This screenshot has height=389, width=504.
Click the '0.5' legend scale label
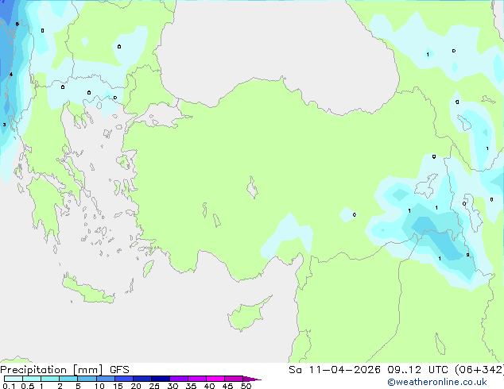click(27, 386)
